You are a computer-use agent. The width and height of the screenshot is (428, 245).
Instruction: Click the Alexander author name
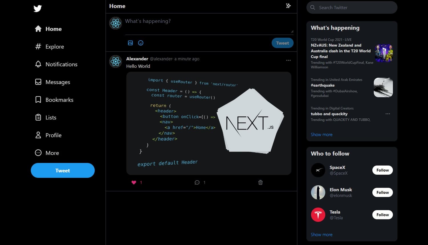[x=137, y=59]
